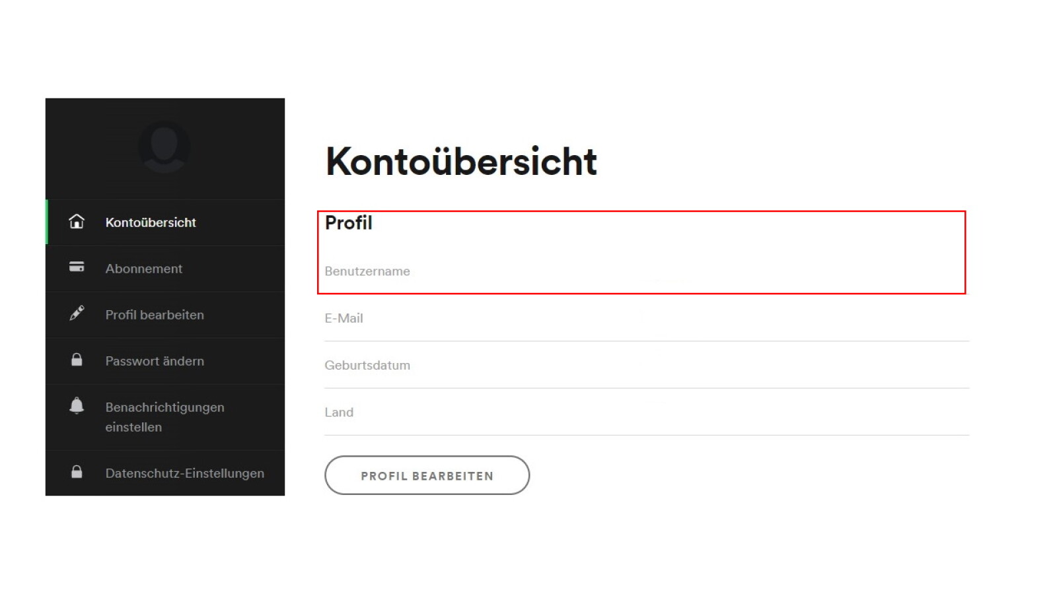Select Profil bearbeiten in the sidebar
Image resolution: width=1057 pixels, height=594 pixels.
click(155, 315)
